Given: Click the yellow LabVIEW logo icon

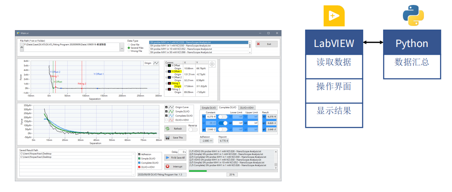Looking at the screenshot, I should (334, 16).
